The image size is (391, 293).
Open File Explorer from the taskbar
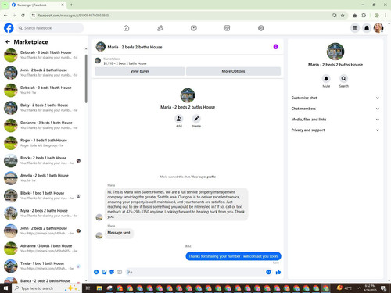tap(99, 288)
